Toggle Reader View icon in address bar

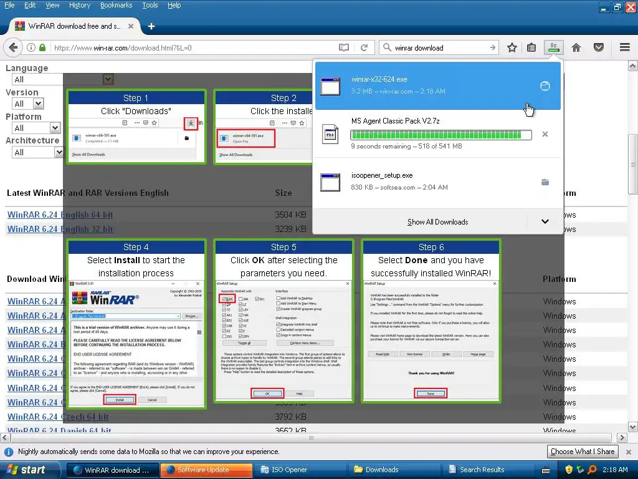point(344,47)
